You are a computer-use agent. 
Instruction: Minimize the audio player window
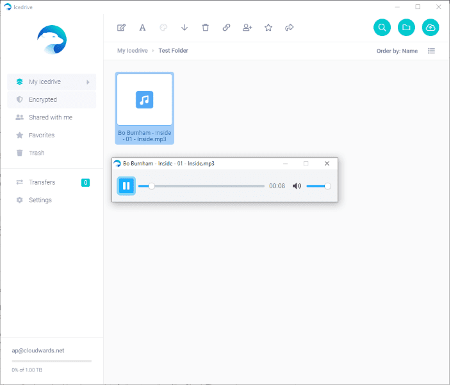285,164
